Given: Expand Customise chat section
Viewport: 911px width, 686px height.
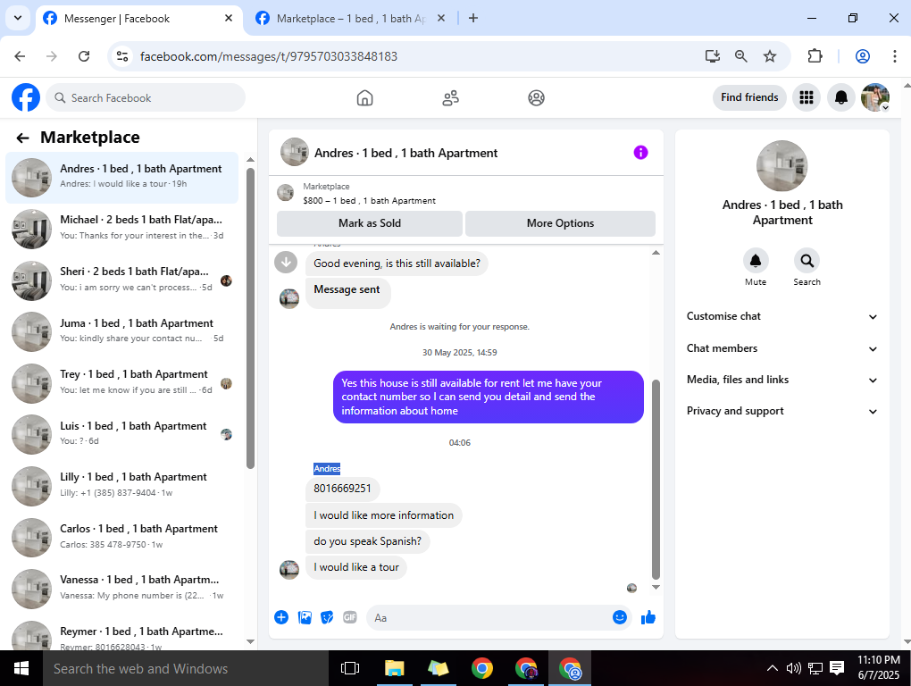Looking at the screenshot, I should coord(782,316).
